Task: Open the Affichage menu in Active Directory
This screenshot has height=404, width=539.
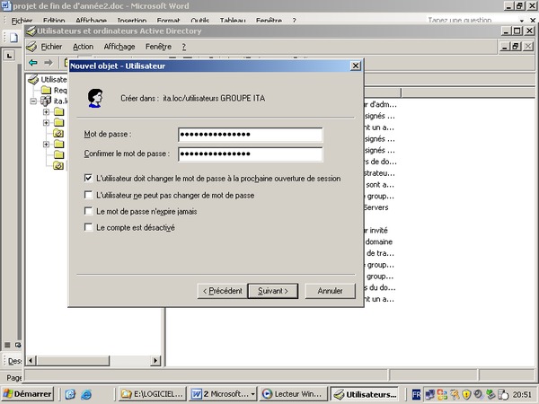Action: pyautogui.click(x=119, y=46)
